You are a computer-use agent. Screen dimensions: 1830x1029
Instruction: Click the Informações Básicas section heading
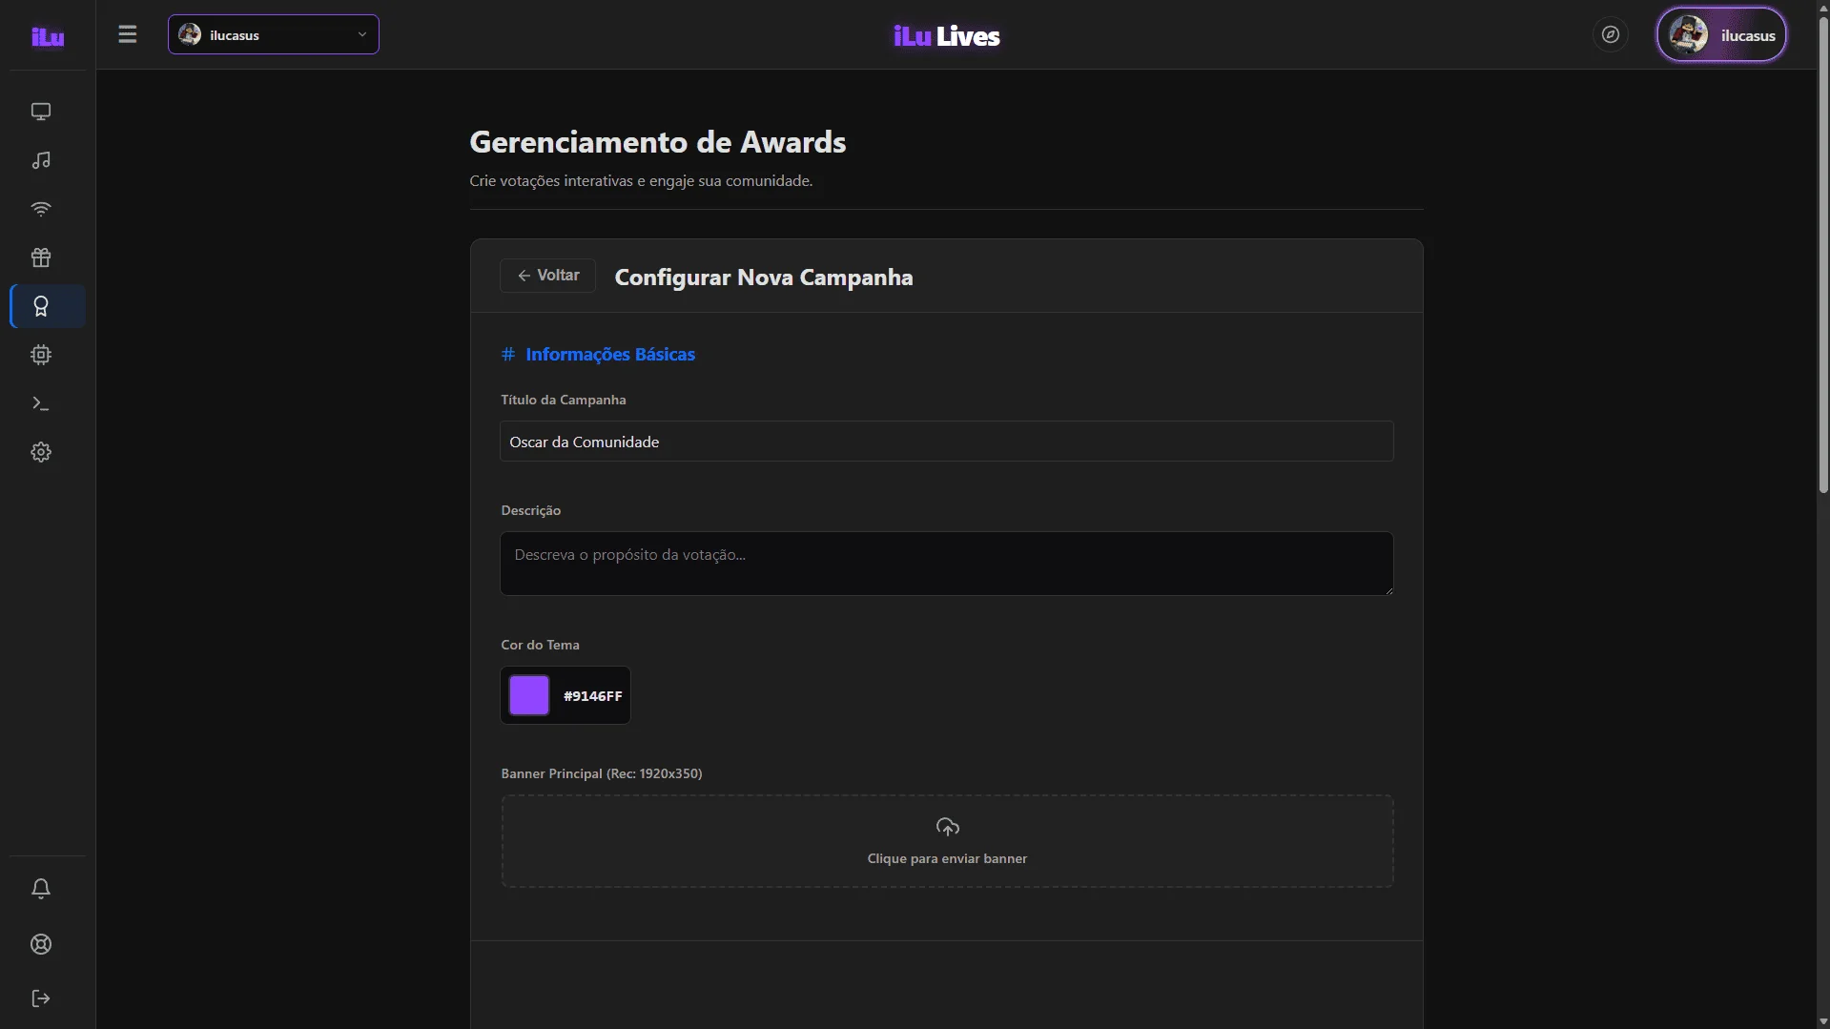[x=610, y=354]
